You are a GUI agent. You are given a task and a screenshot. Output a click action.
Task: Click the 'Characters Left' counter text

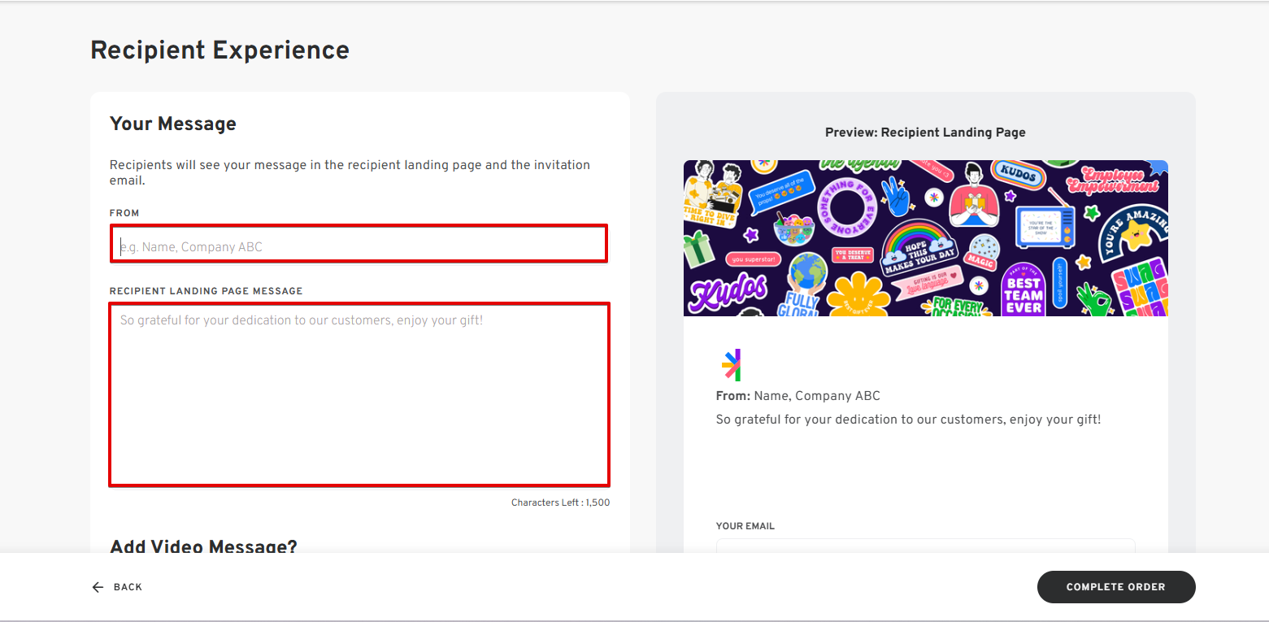pos(560,502)
